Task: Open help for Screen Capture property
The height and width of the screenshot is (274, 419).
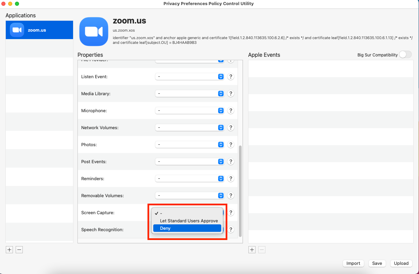Action: point(231,212)
